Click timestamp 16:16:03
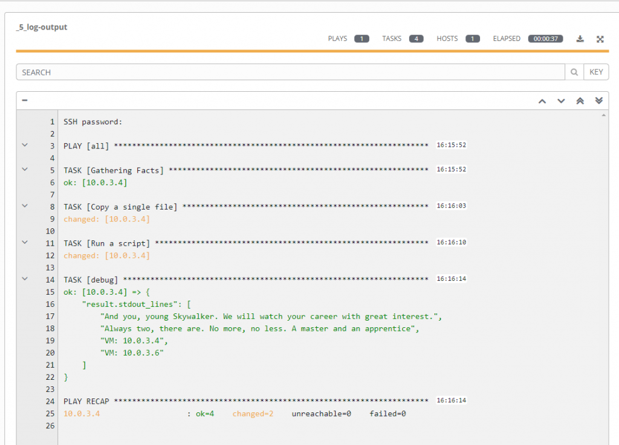Viewport: 619px width, 445px height. [451, 206]
